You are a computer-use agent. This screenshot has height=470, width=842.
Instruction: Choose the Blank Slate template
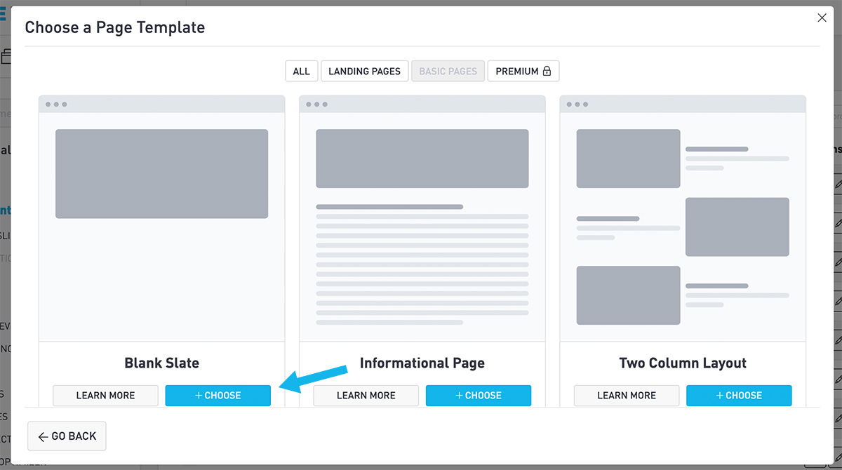218,396
